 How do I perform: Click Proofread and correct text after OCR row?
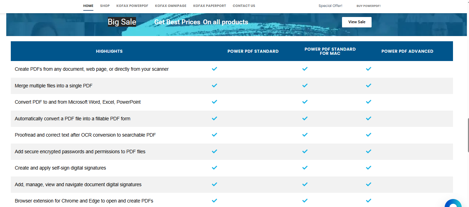[85, 135]
